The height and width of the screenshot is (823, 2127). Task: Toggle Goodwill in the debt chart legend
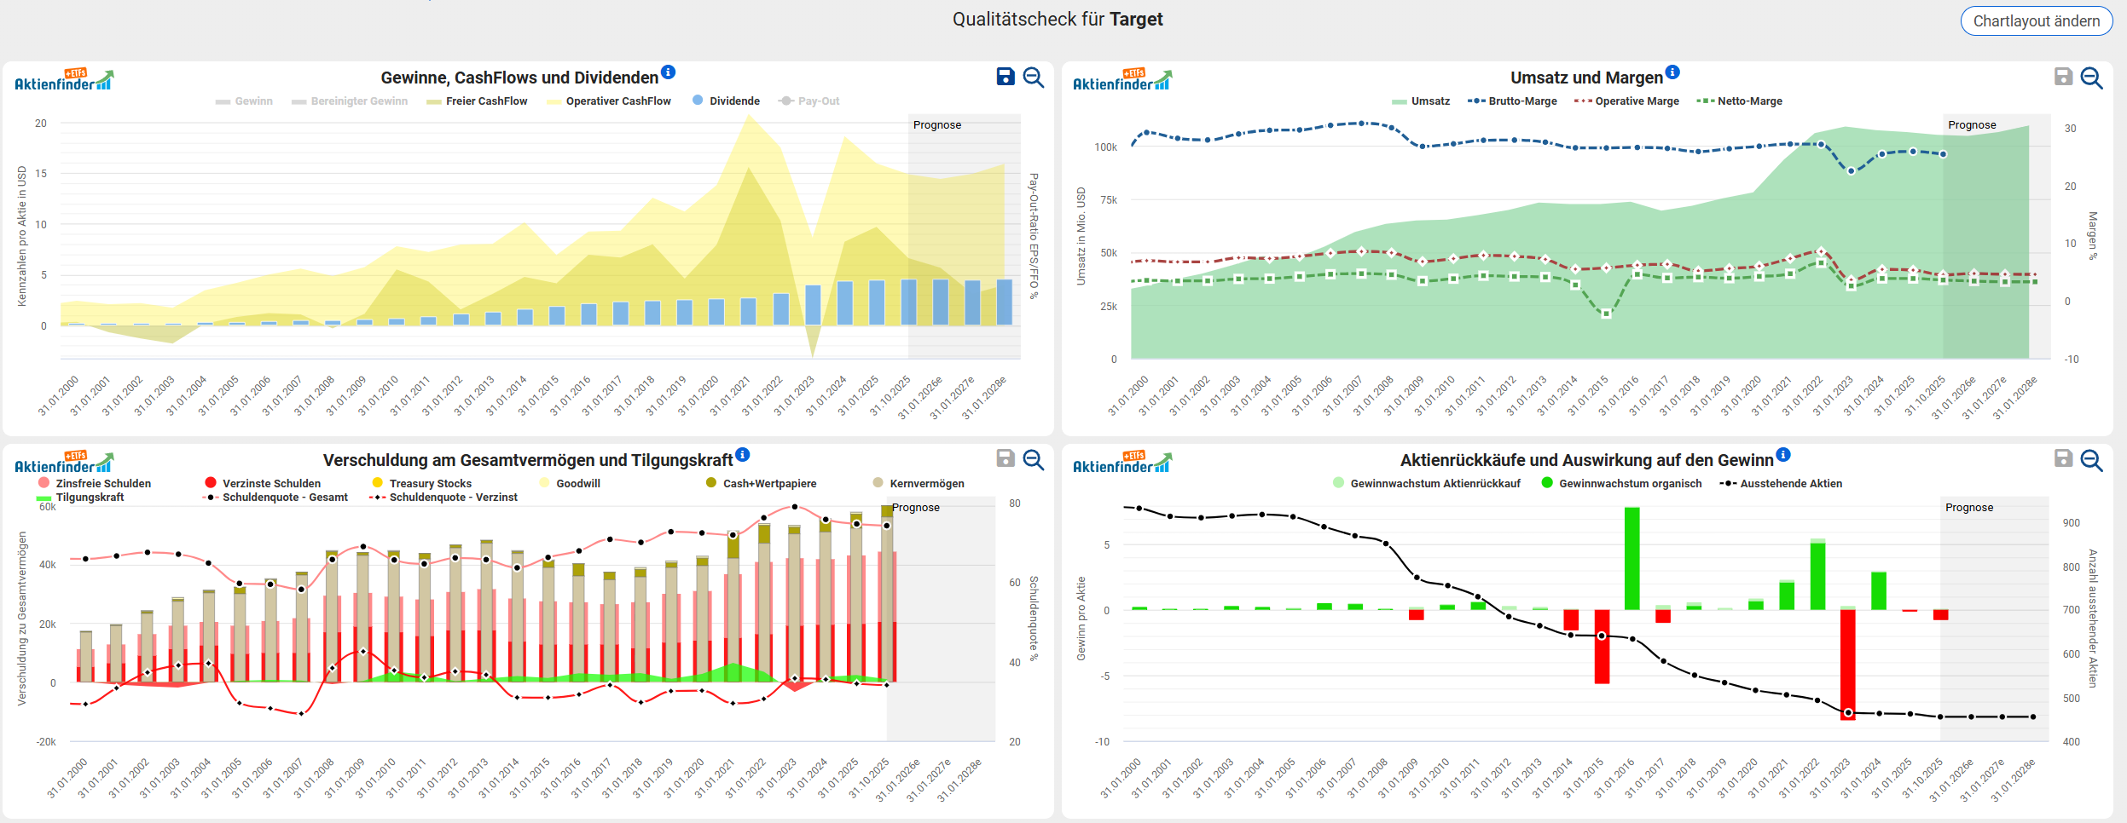pos(577,484)
